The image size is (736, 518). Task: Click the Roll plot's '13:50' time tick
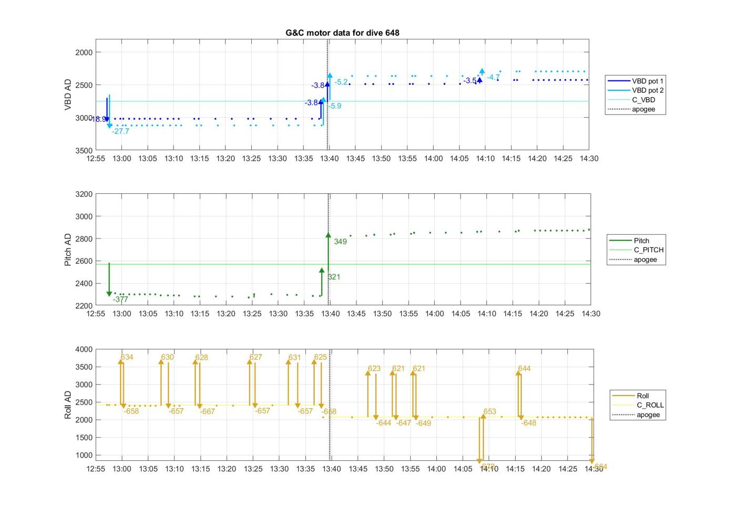[384, 469]
